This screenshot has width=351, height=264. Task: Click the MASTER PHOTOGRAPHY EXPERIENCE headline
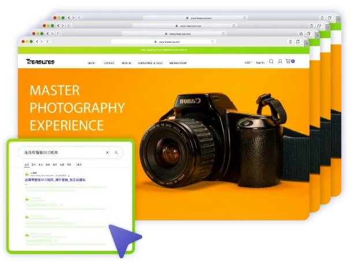(77, 107)
